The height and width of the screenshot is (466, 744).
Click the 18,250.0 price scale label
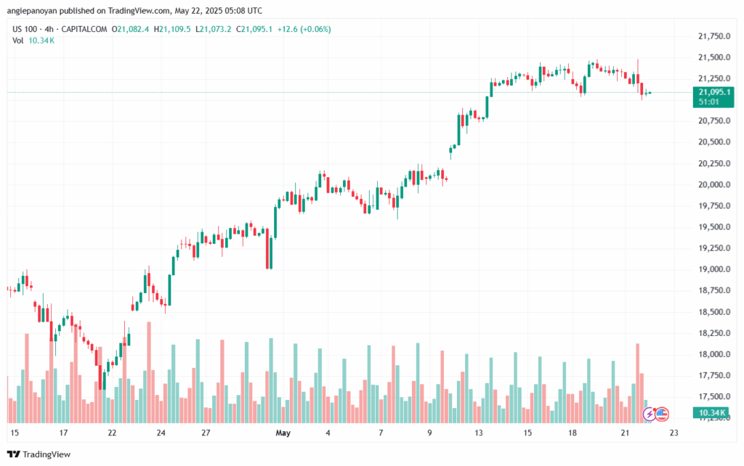(x=713, y=333)
